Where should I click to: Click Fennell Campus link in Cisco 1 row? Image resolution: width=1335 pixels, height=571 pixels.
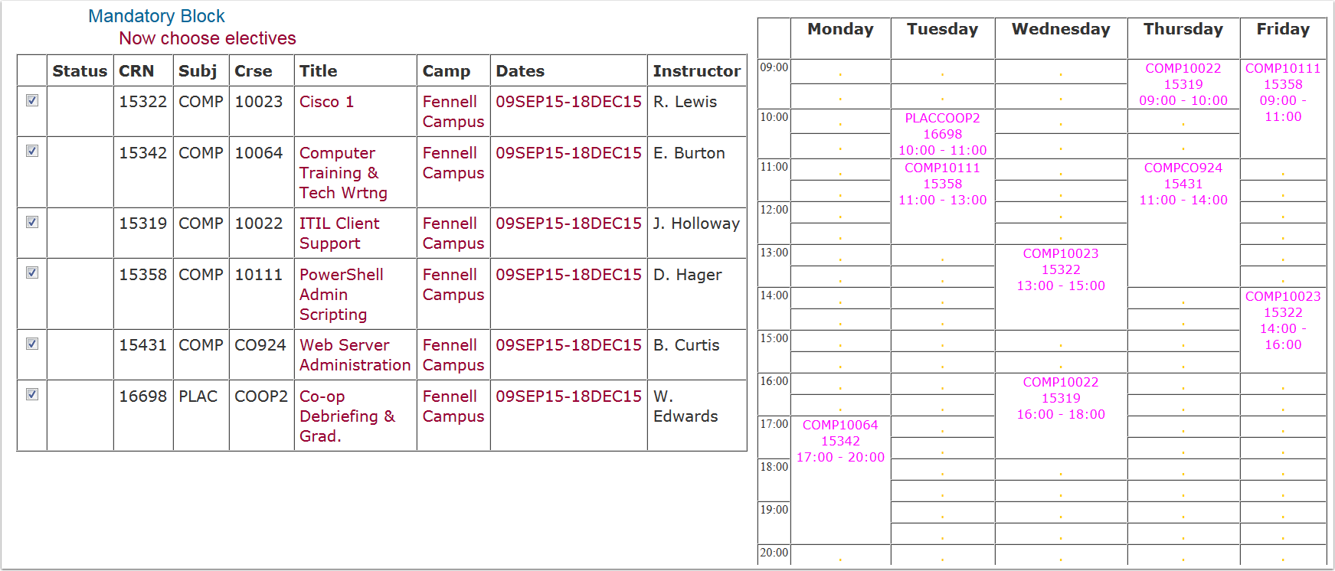[453, 112]
